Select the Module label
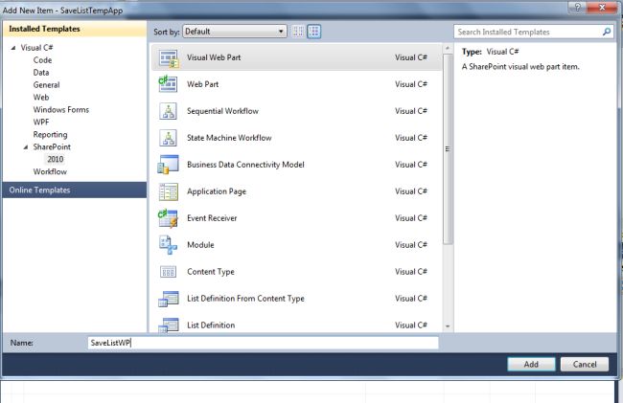Screen dimensions: 623x403 (x=200, y=245)
